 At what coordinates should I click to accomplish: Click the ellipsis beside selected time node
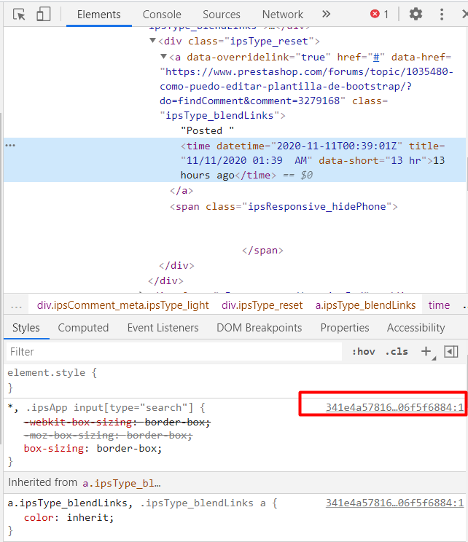[10, 145]
